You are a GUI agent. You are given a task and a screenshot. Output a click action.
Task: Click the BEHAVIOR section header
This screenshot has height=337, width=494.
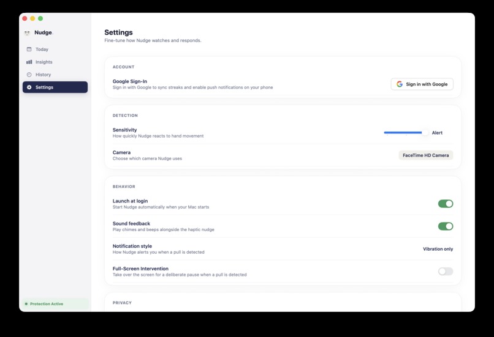124,187
